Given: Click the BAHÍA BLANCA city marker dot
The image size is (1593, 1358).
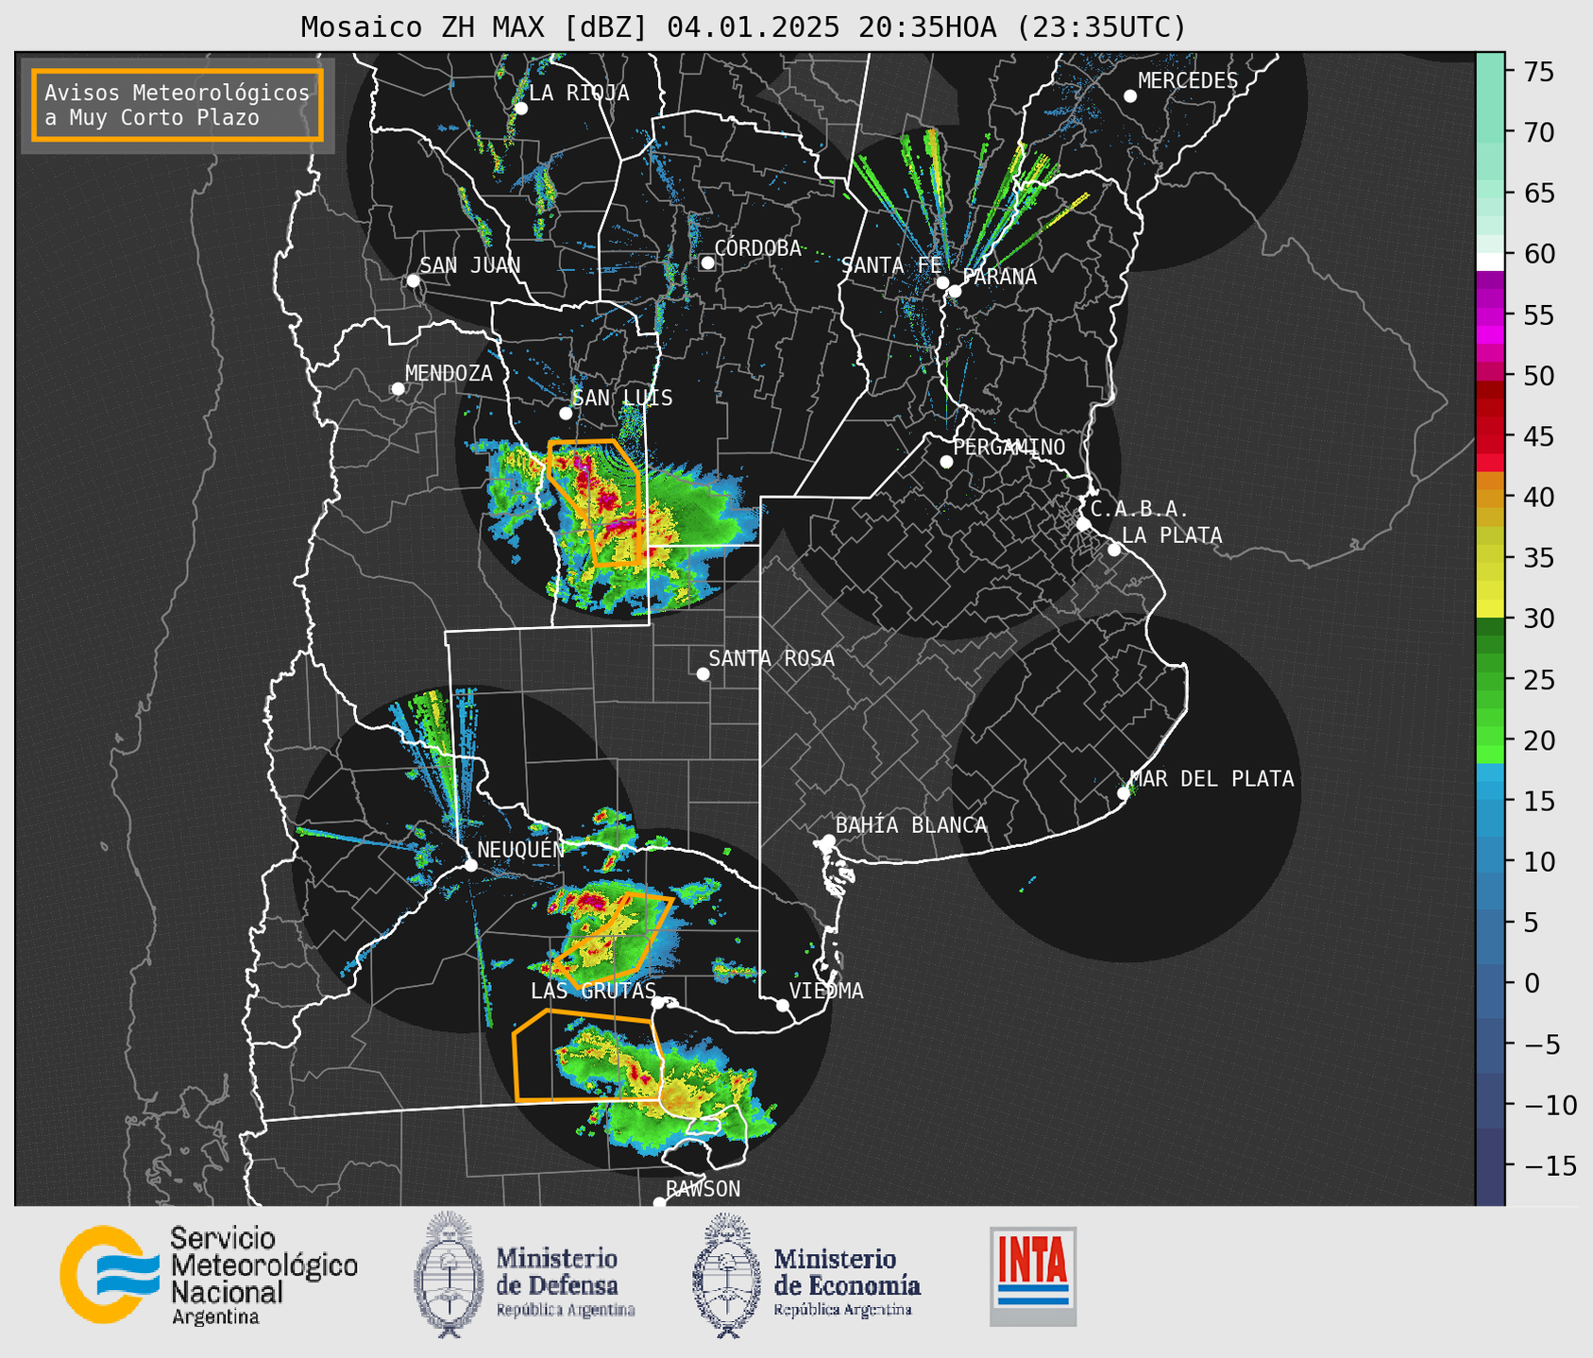Looking at the screenshot, I should pyautogui.click(x=828, y=840).
